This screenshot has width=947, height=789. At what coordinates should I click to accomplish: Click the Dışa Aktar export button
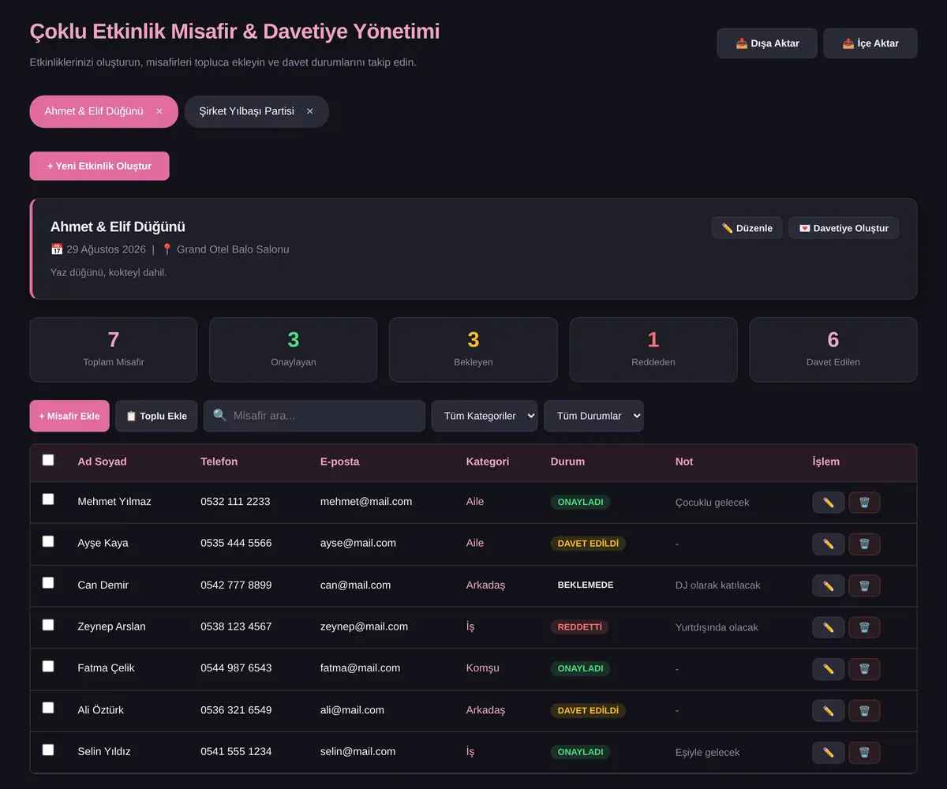click(x=767, y=43)
